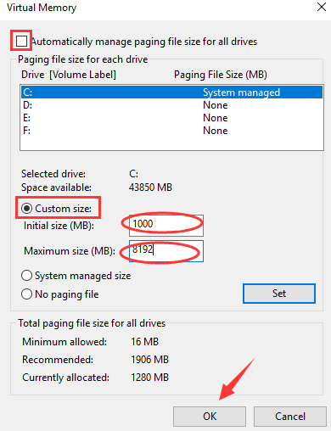Click the Maximum size (MB) field

tap(166, 251)
